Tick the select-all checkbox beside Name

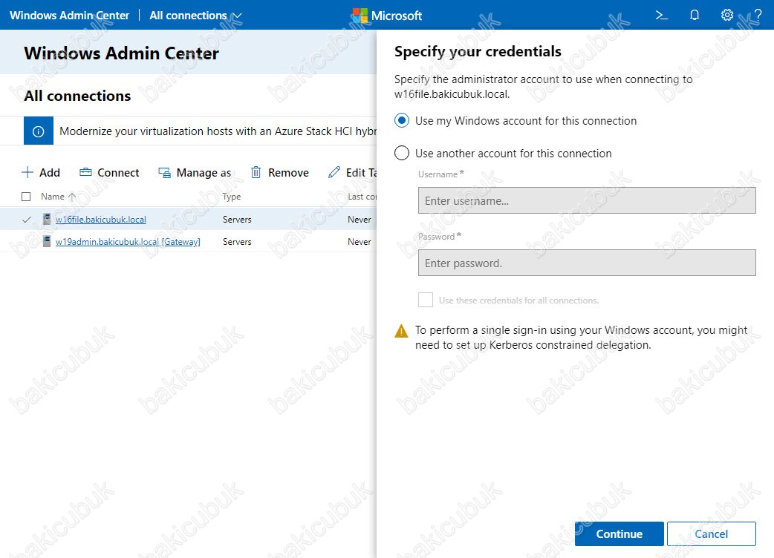click(x=26, y=197)
